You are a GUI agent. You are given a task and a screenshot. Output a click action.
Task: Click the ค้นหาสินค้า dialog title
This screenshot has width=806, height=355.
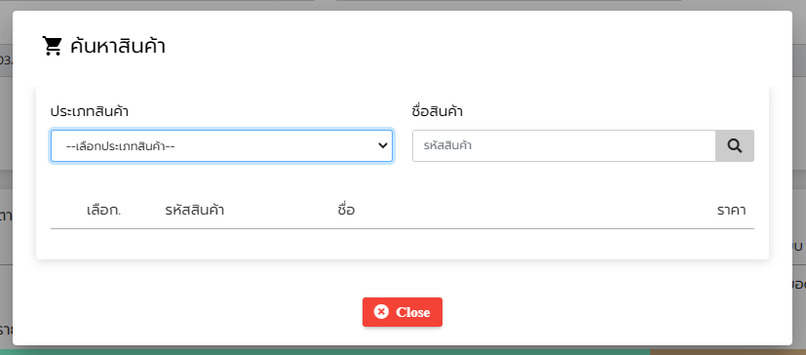(118, 46)
